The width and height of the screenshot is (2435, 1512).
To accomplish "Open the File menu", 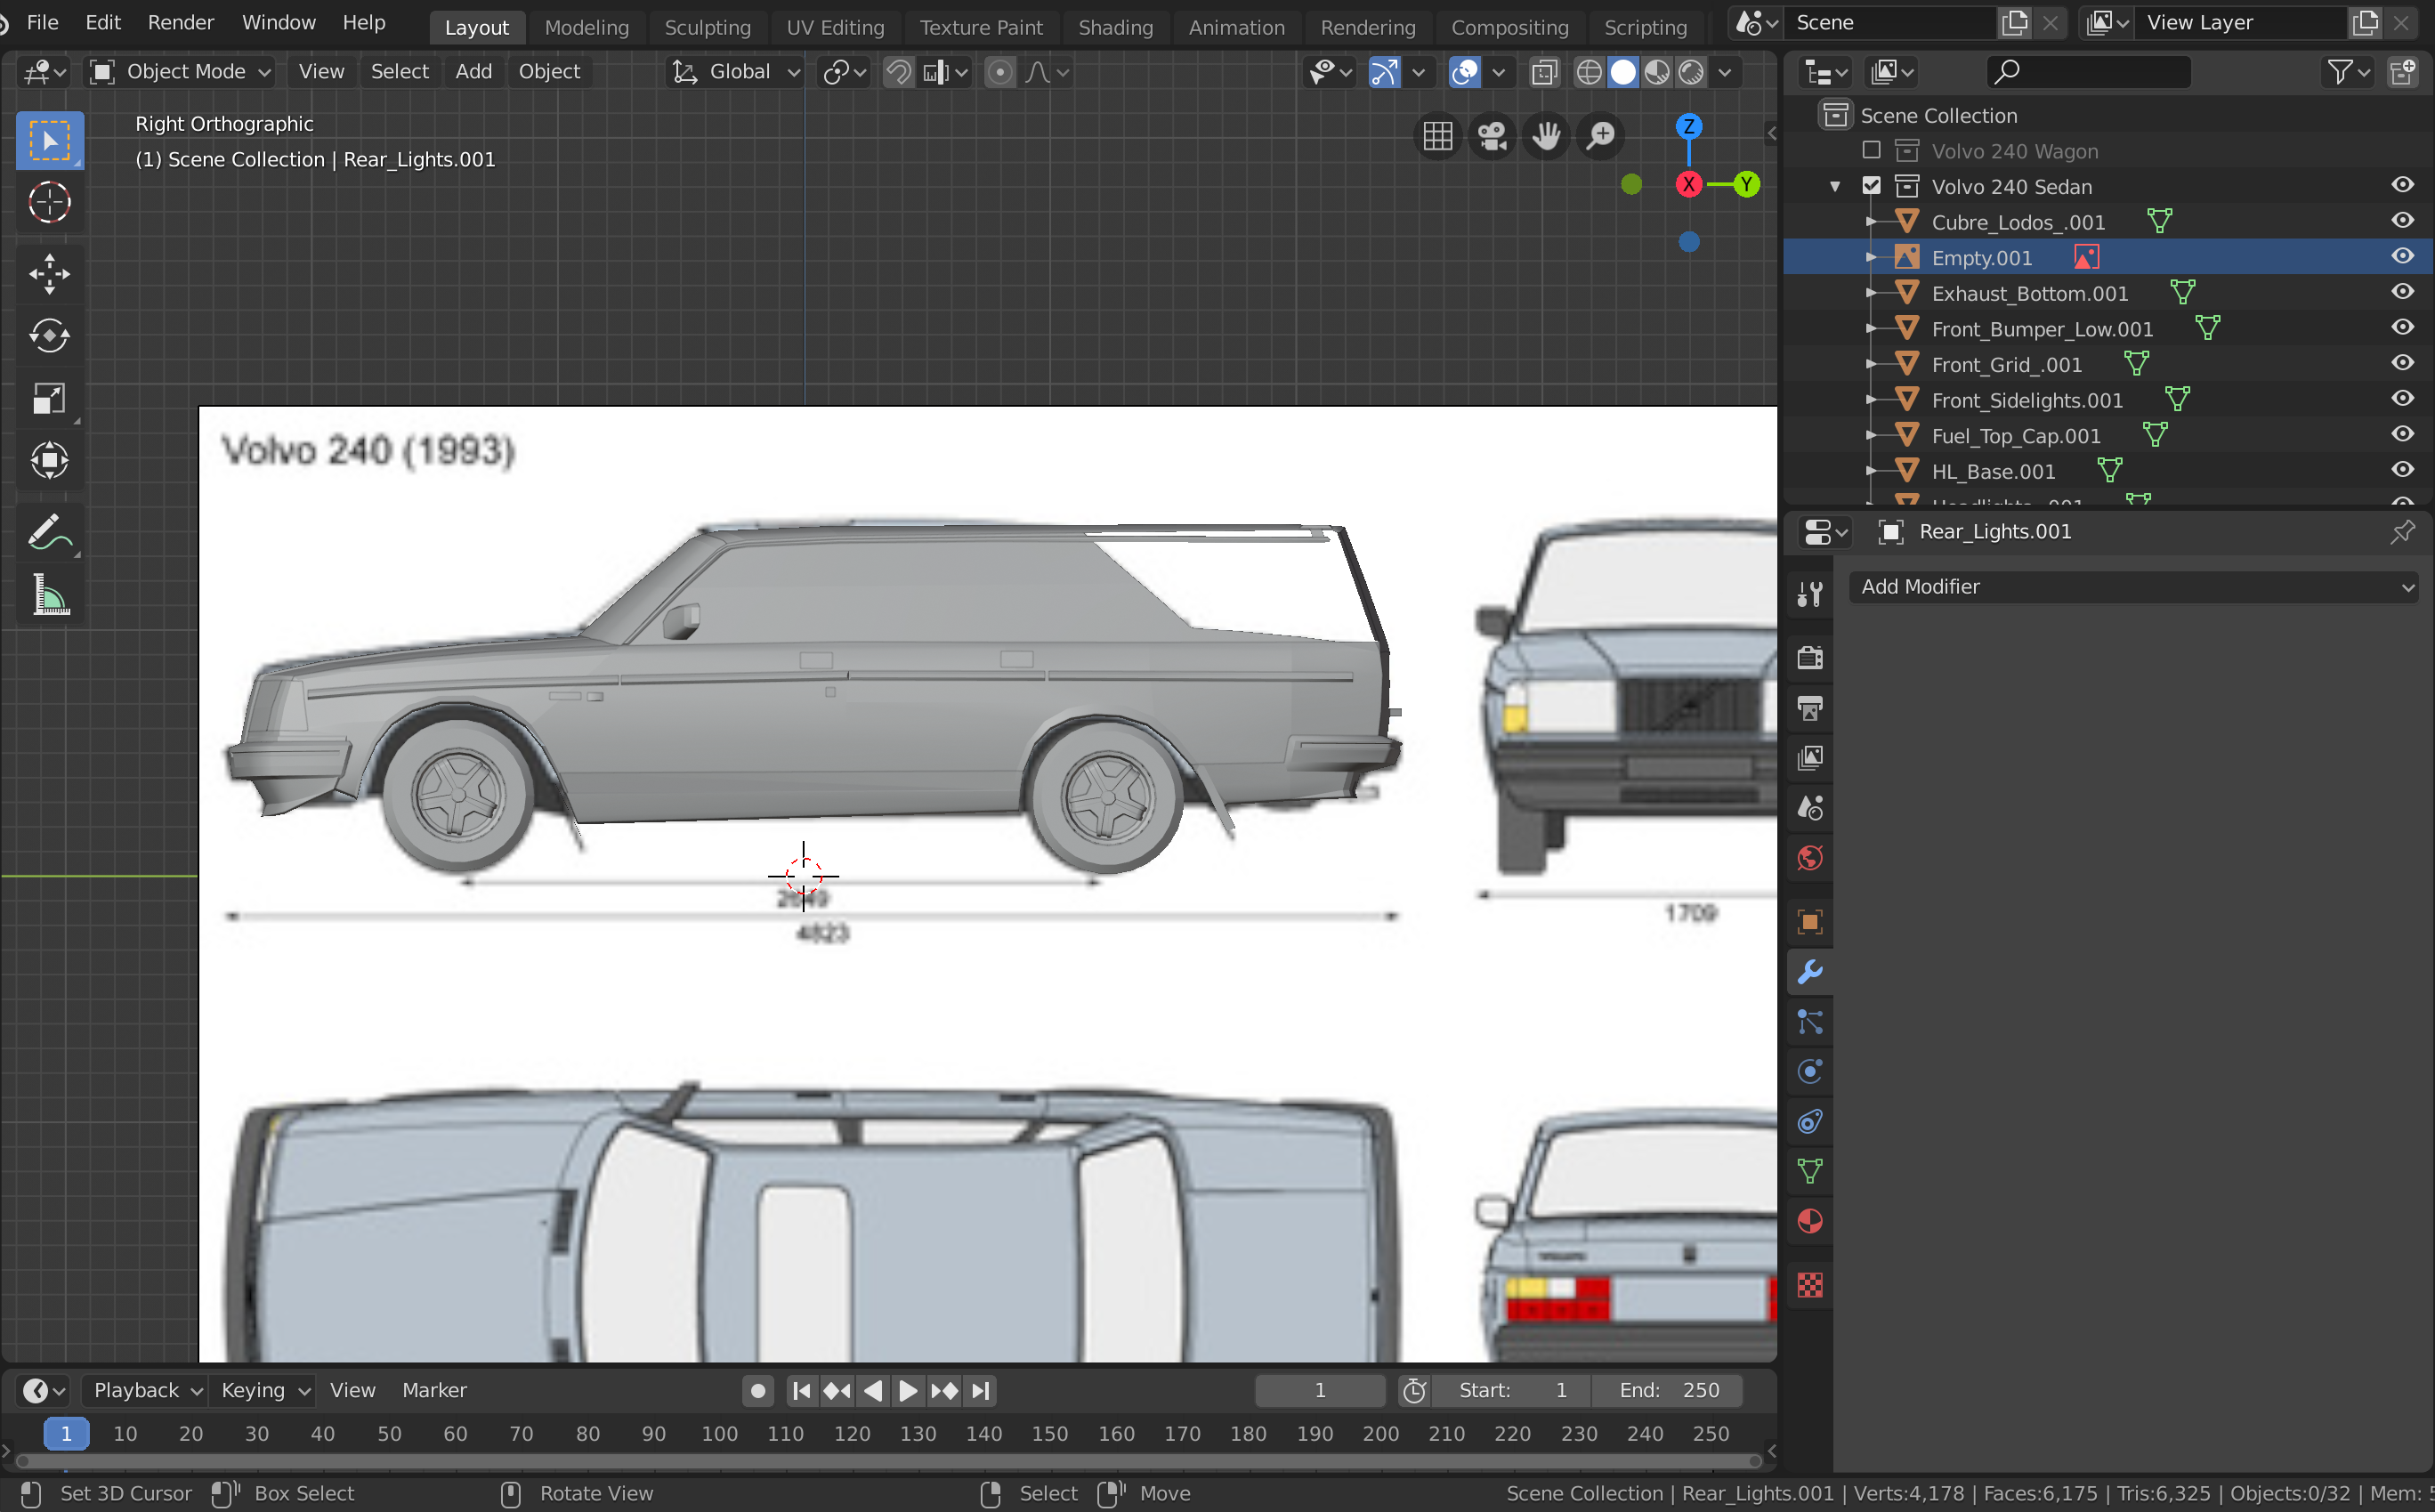I will pos(42,22).
